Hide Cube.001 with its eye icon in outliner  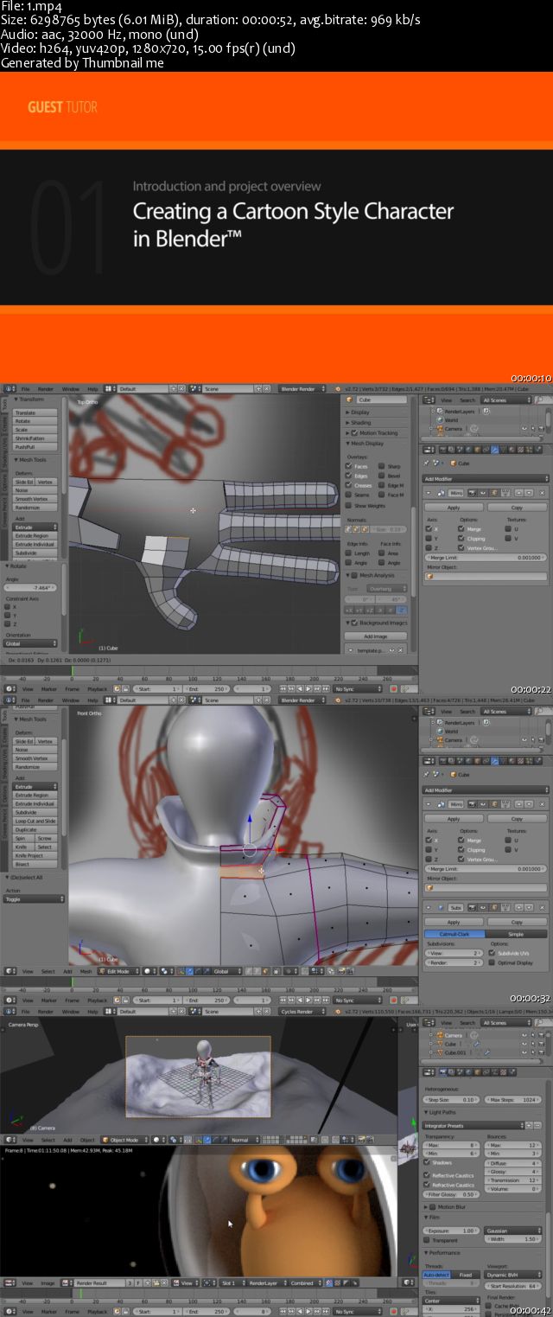(523, 1052)
